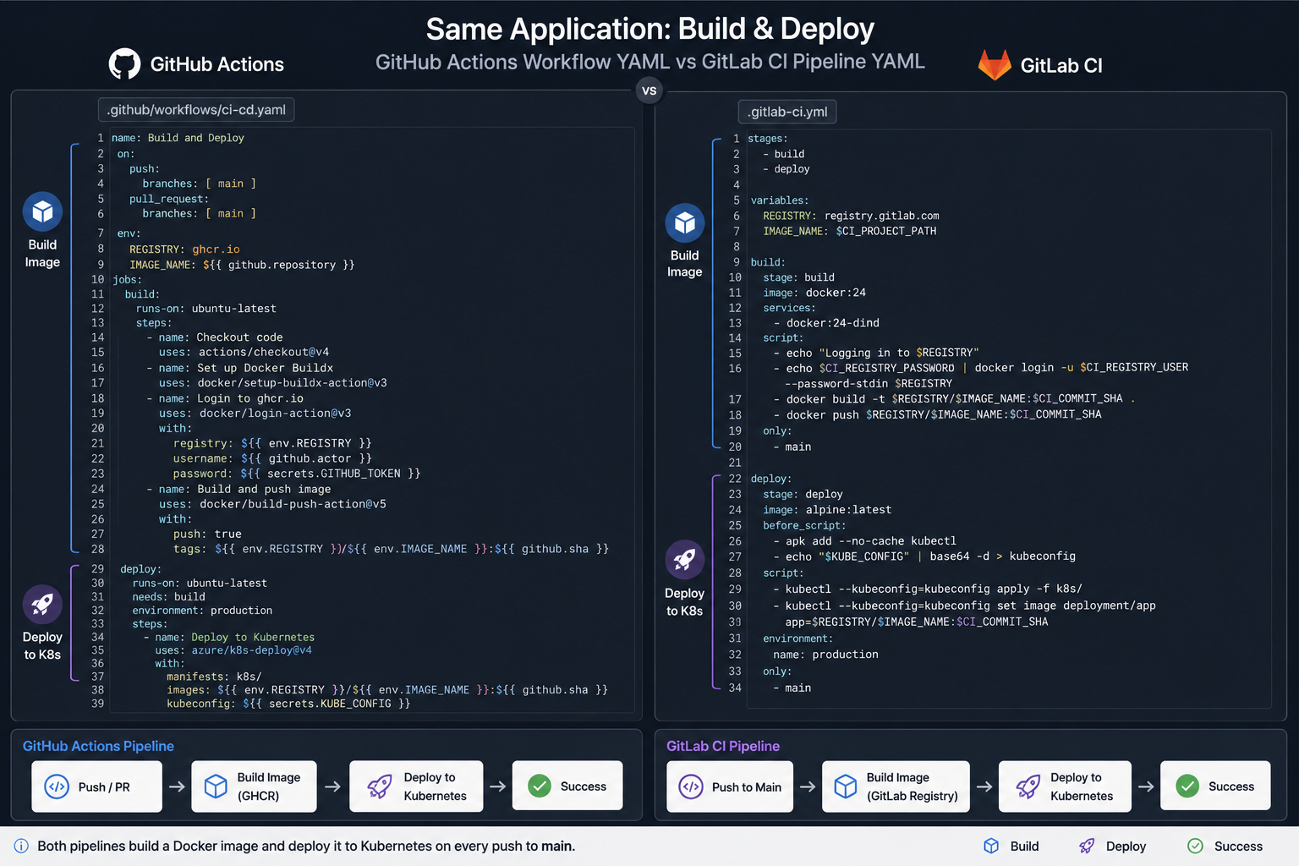Click the echo "Logging in to $REGISTRY" line
Image resolution: width=1299 pixels, height=866 pixels.
(876, 354)
